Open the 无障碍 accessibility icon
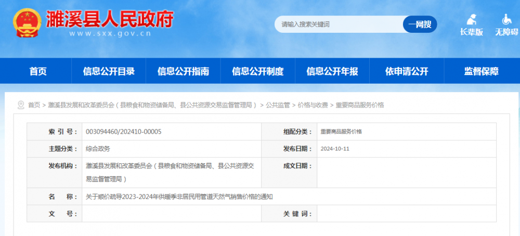Viewport: 520px width, 236px height. click(x=506, y=24)
